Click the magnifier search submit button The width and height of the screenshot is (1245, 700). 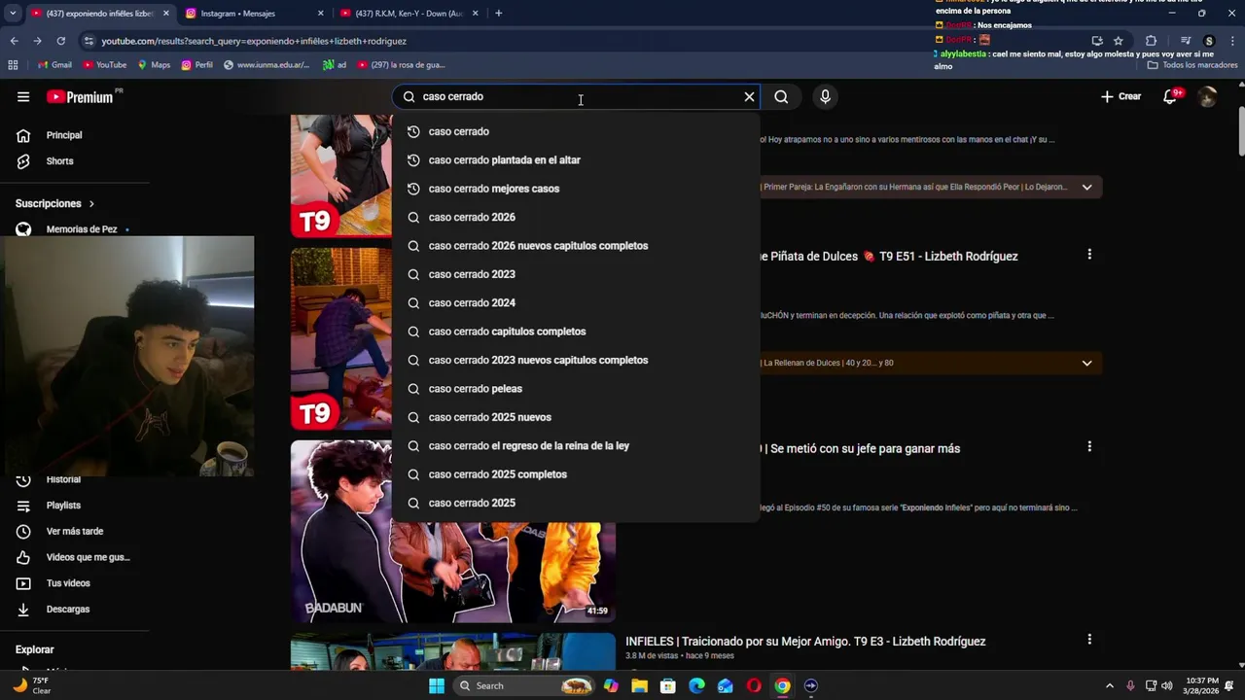tap(781, 97)
